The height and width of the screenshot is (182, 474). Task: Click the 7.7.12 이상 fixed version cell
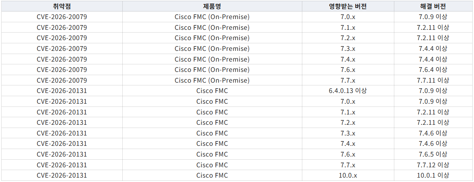click(x=433, y=165)
